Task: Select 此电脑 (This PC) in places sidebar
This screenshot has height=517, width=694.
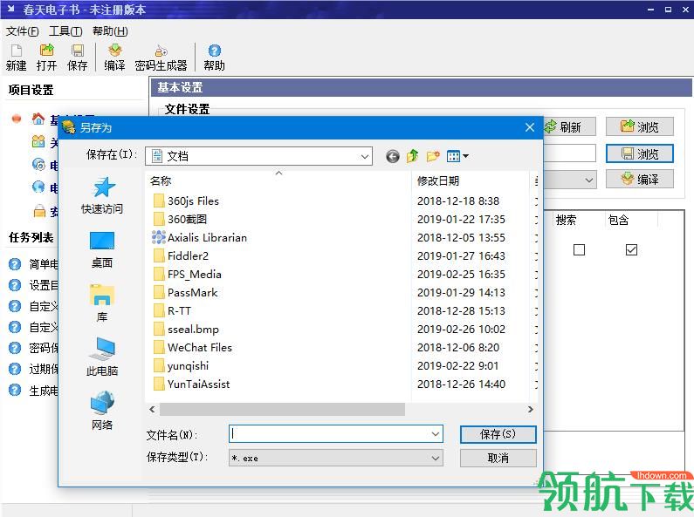Action: click(x=102, y=357)
